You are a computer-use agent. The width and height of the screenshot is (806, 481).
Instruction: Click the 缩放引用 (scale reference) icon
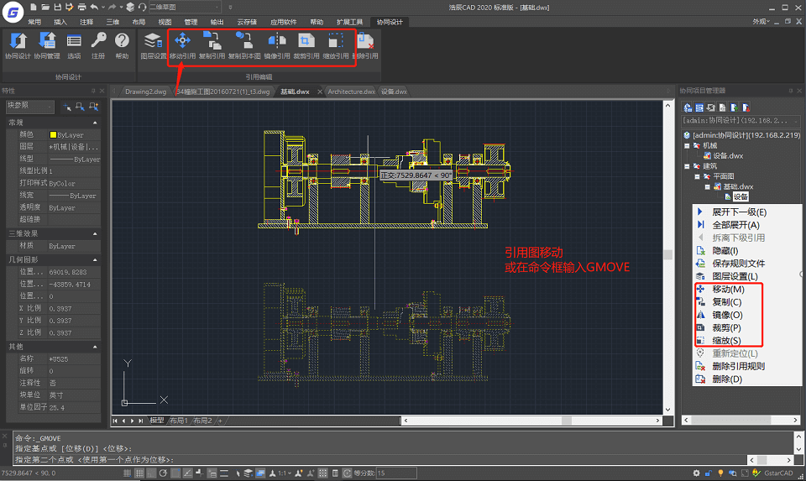click(x=336, y=40)
